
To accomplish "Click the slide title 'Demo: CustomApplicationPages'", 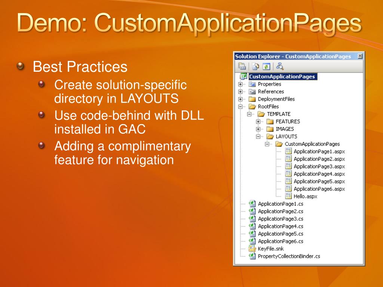I will point(189,24).
